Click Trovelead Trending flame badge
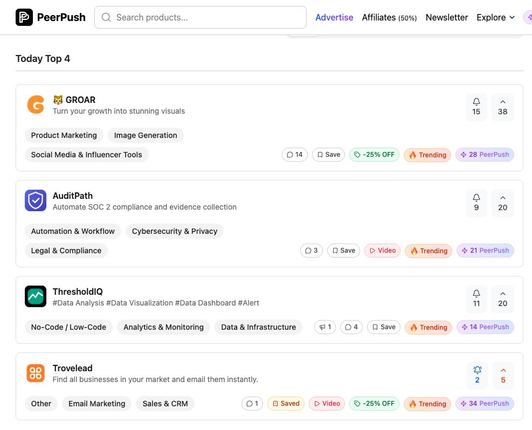532x430 pixels. pos(427,404)
